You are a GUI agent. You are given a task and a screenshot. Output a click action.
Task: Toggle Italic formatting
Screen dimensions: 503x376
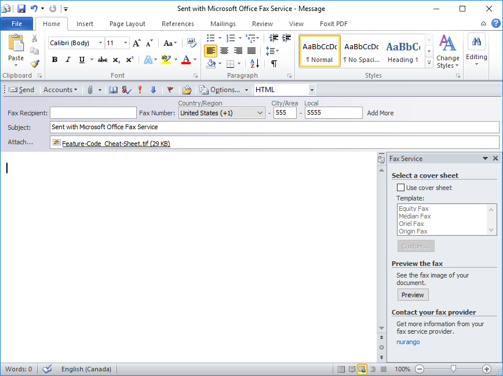tap(68, 60)
